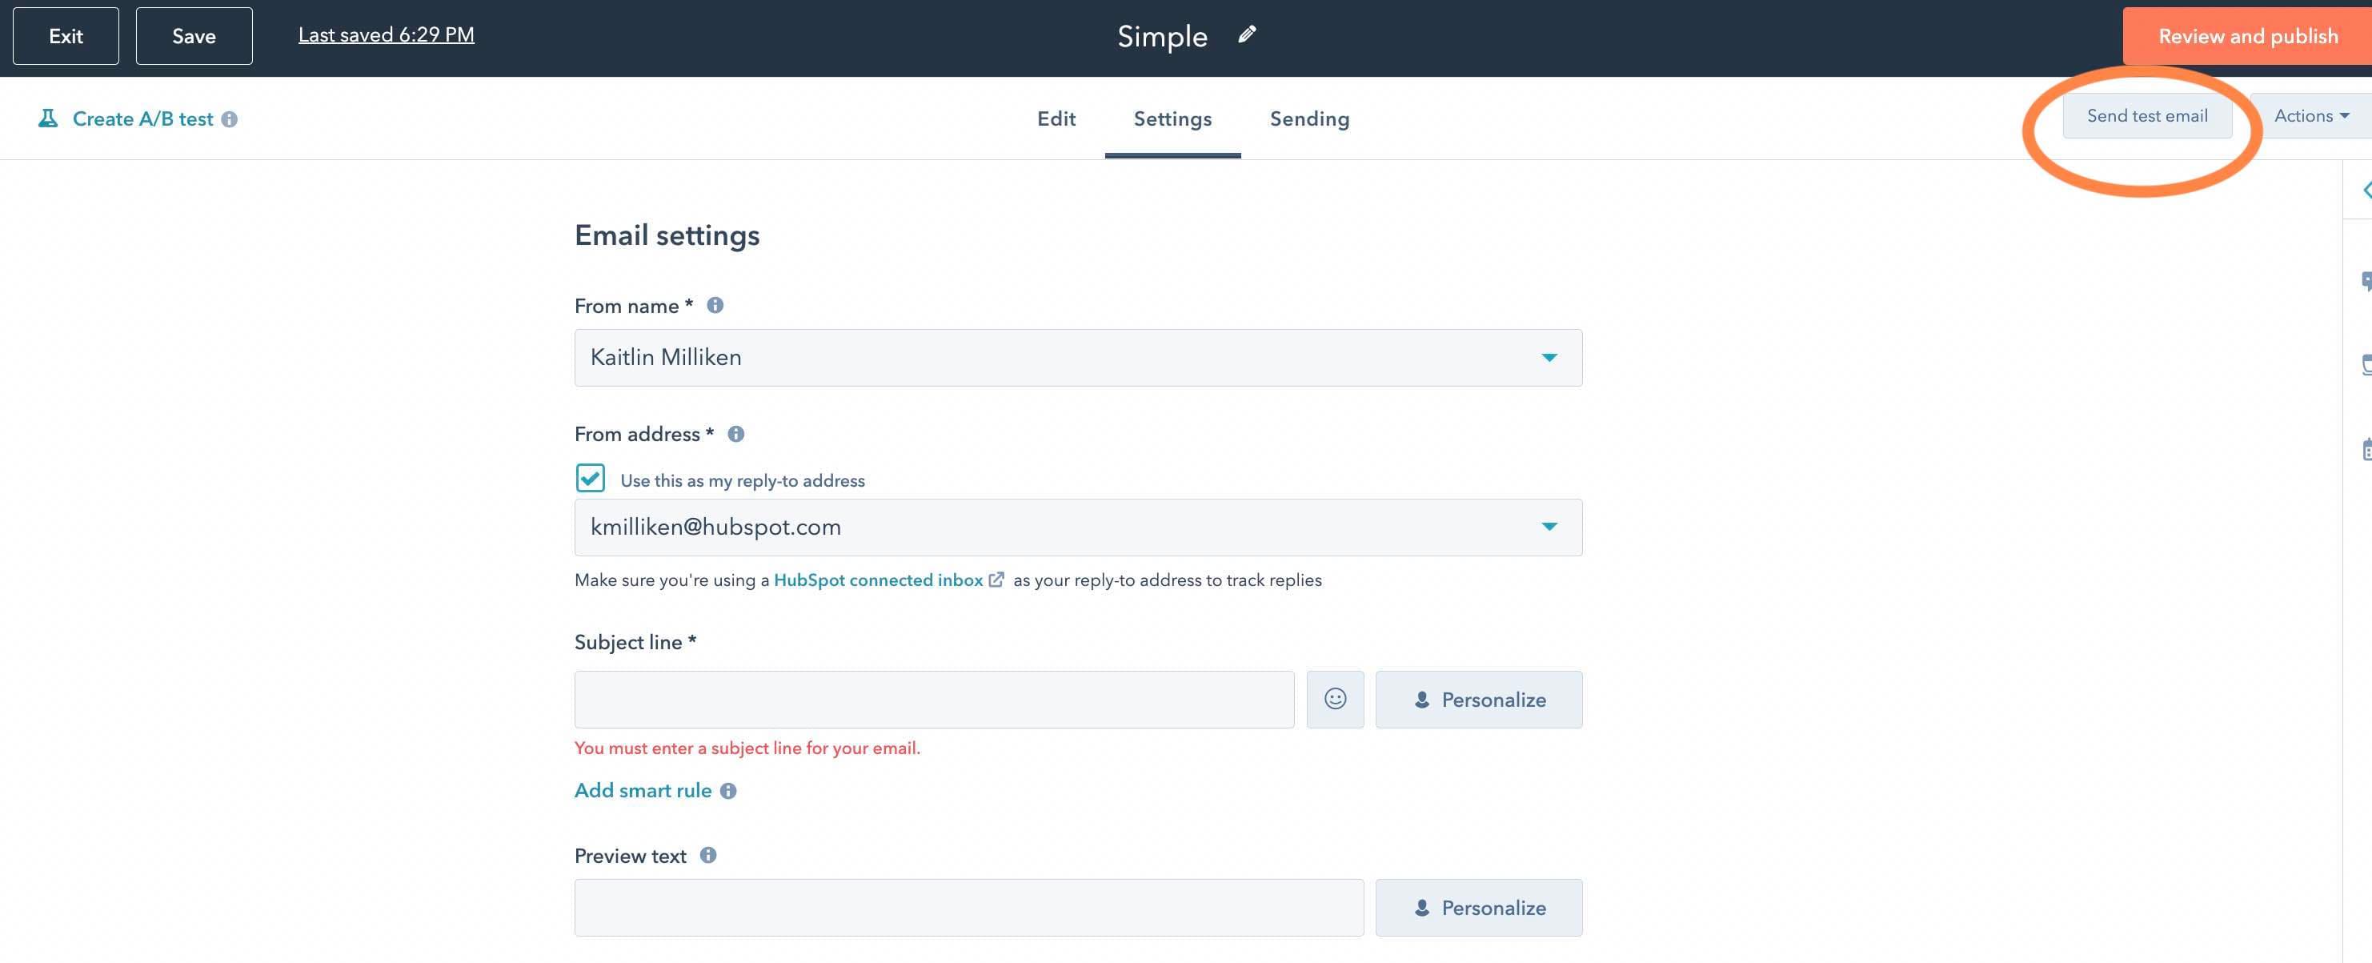Open info tooltip beside Create A/B test
Image resolution: width=2372 pixels, height=963 pixels.
pyautogui.click(x=230, y=120)
